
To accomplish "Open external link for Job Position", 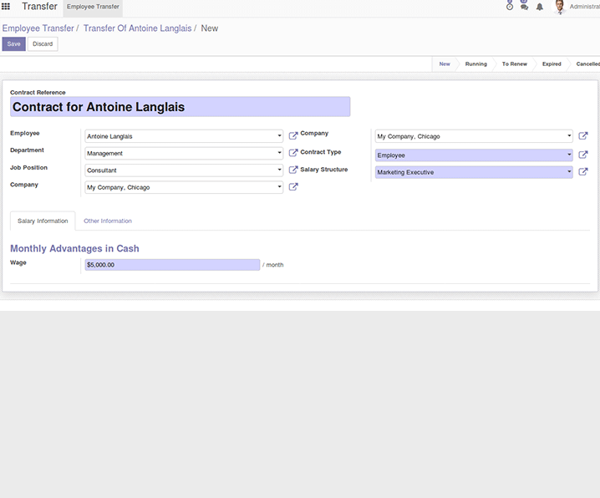I will (x=293, y=170).
